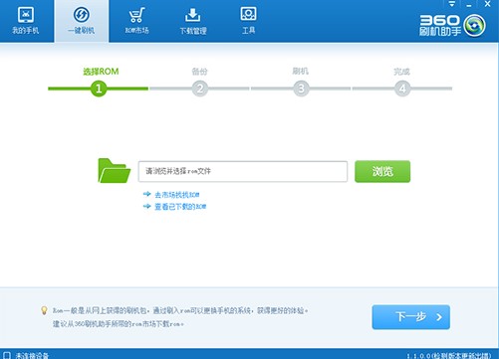
Task: Minimize the 360刷机助手 window
Action: pyautogui.click(x=469, y=5)
